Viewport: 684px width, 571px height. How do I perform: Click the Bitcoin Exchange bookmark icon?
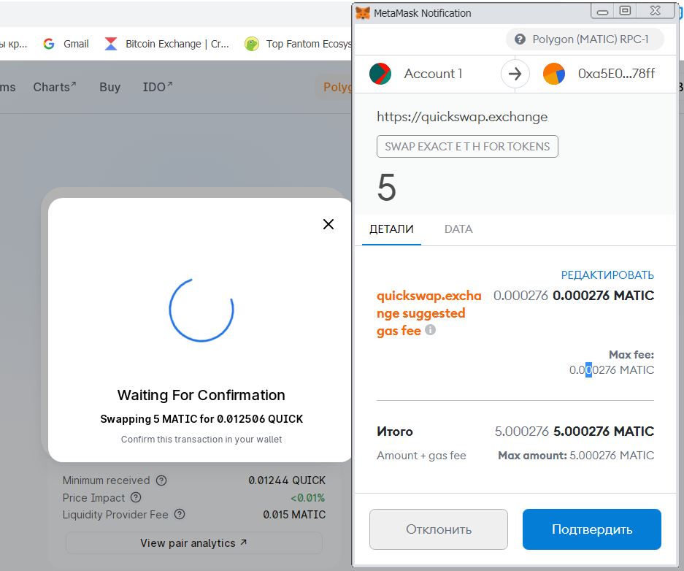(111, 44)
